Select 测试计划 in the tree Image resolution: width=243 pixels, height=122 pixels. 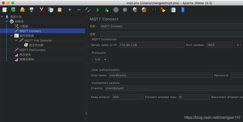click(x=16, y=17)
